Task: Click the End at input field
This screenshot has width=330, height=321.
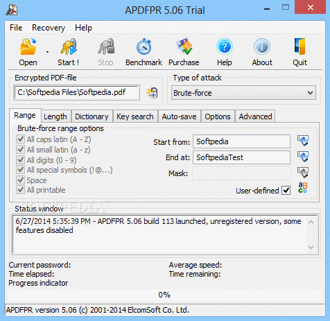Action: (241, 157)
